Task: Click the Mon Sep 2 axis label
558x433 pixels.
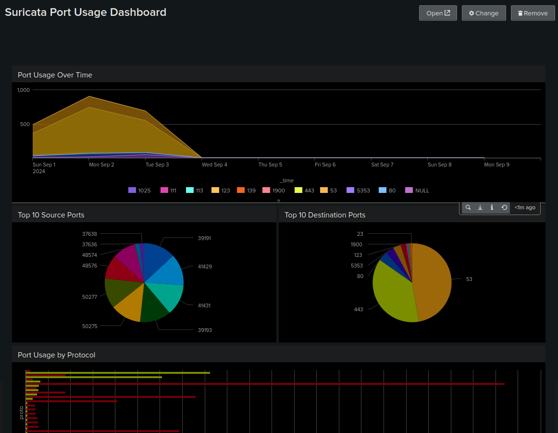Action: tap(101, 165)
